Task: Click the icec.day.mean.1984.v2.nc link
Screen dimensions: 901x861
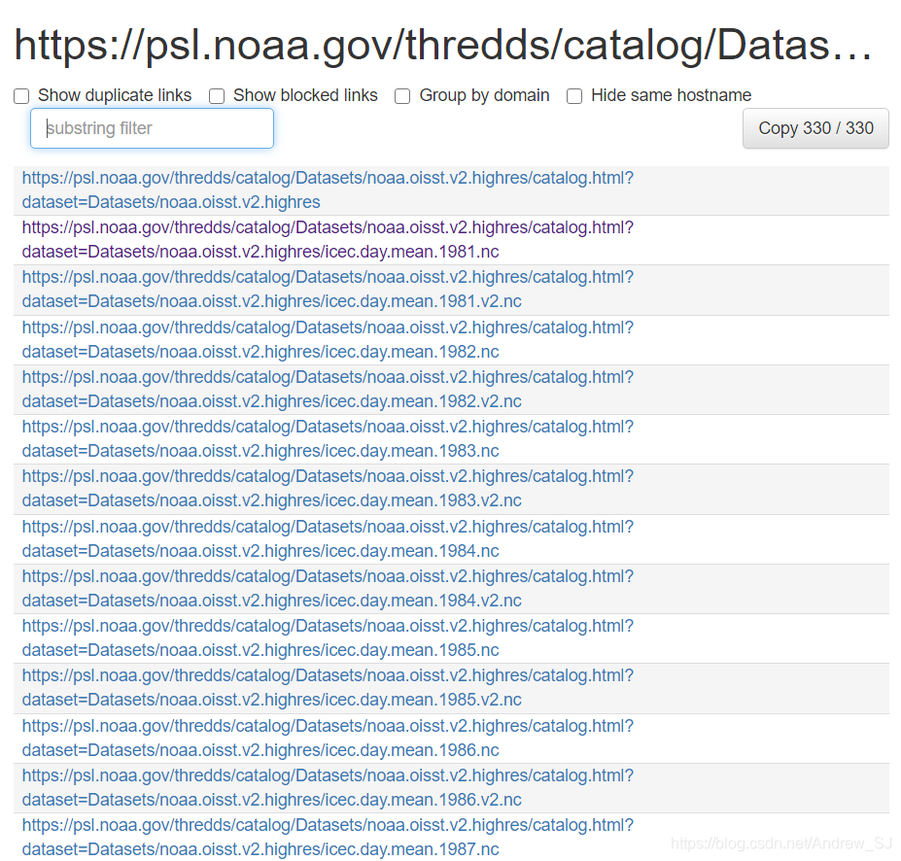Action: [x=328, y=588]
